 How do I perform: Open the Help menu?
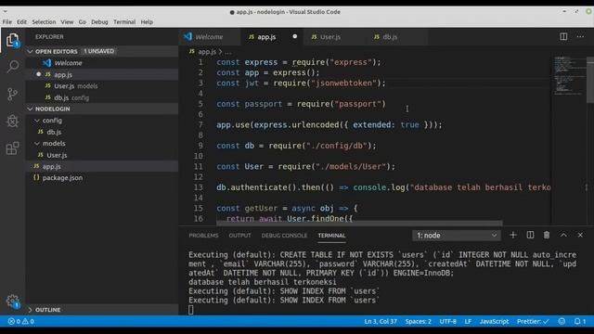tap(147, 22)
